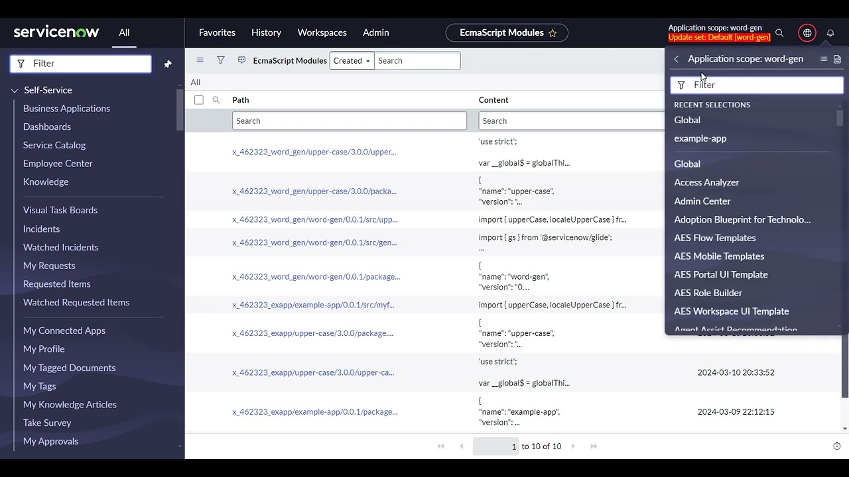Screen dimensions: 849x477
Task: Open the Favorites menu
Action: [217, 32]
